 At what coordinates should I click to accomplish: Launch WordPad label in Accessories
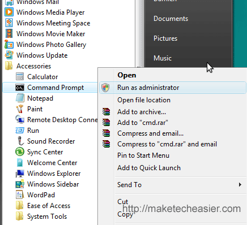point(41,195)
